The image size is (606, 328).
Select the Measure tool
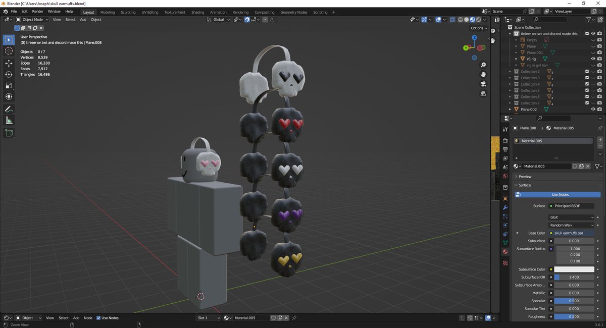point(9,120)
